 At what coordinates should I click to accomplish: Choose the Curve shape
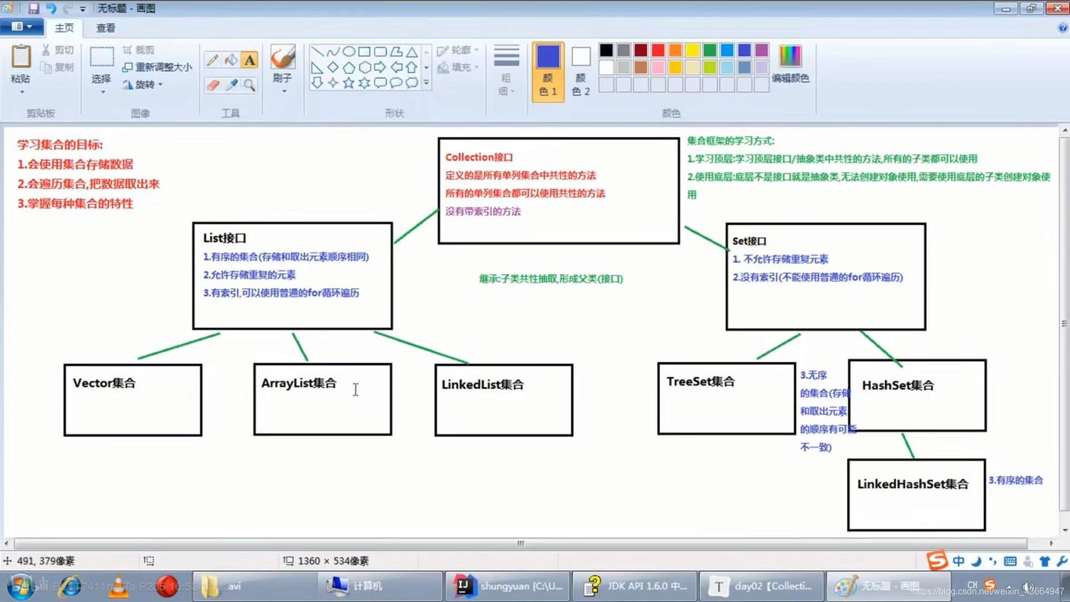pos(333,52)
